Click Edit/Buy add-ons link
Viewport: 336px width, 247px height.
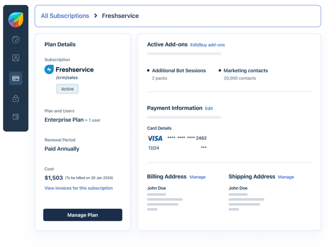pos(207,45)
